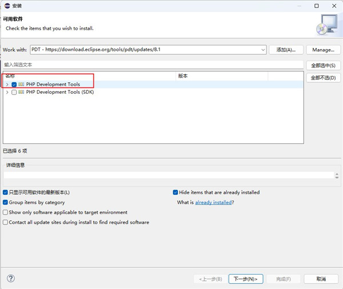Select the PHP Development Tools row text

(x=53, y=85)
